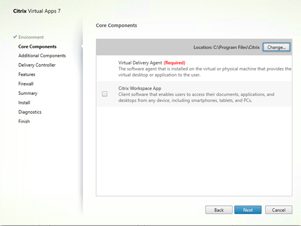301x226 pixels.
Task: Go to the Diagnostics step
Action: (30, 112)
